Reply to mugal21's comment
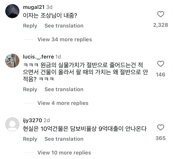This screenshot has width=173, height=159. click(30, 26)
